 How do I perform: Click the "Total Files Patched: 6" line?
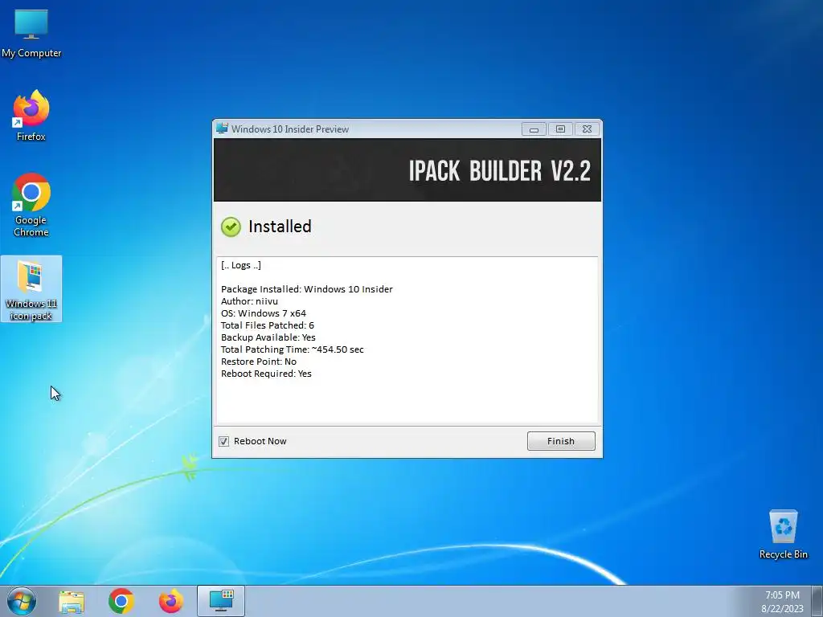point(267,325)
